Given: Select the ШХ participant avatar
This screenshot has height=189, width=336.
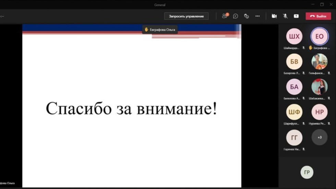Looking at the screenshot, I should pos(294,37).
